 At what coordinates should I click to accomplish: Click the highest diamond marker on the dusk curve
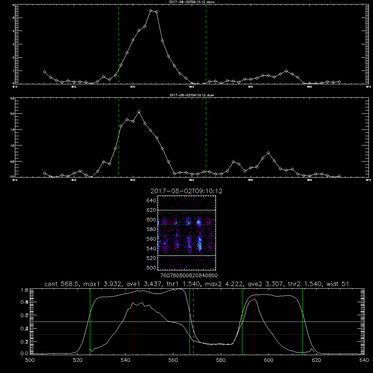point(139,112)
